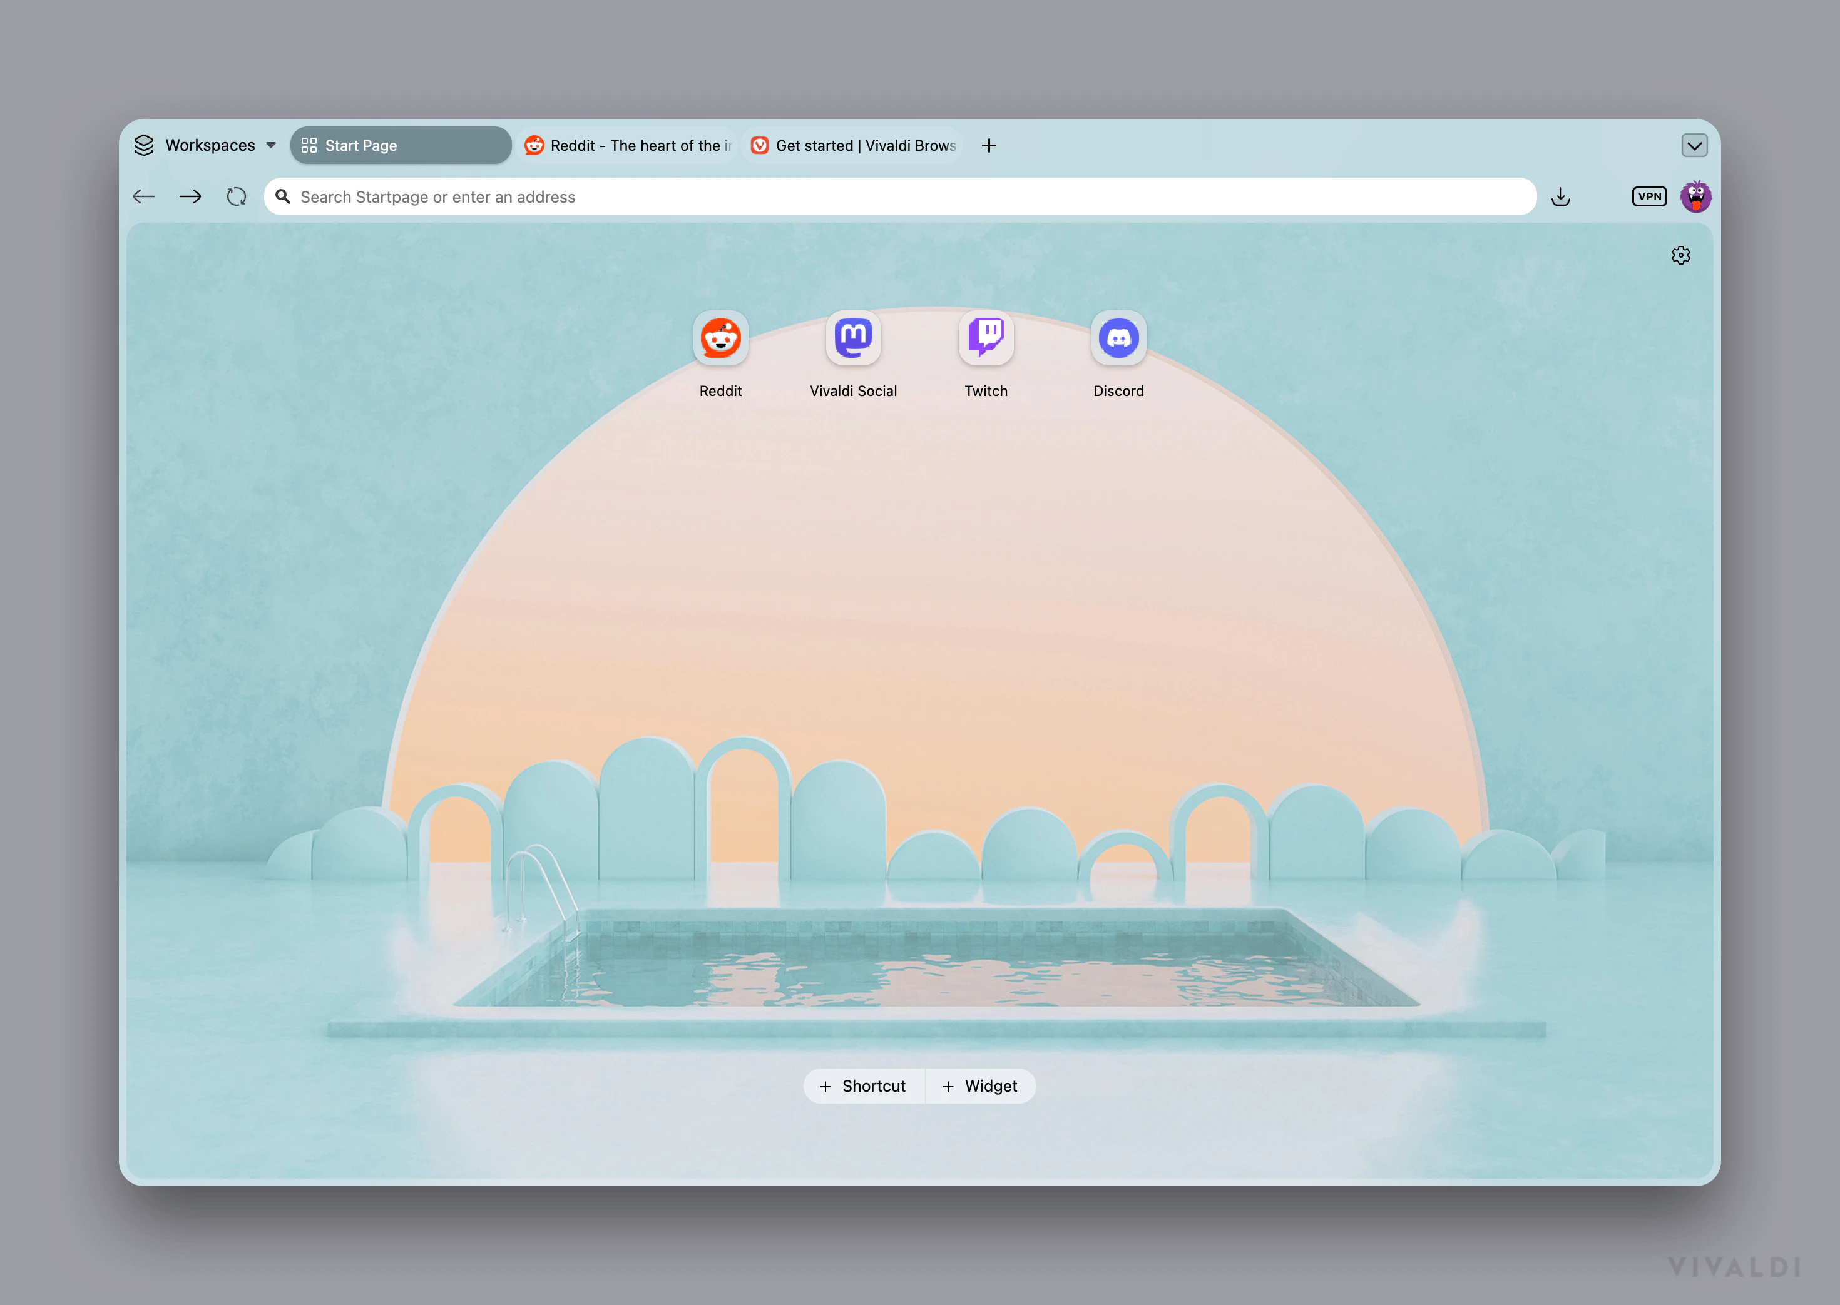Open the Discord speed dial icon

click(x=1118, y=338)
